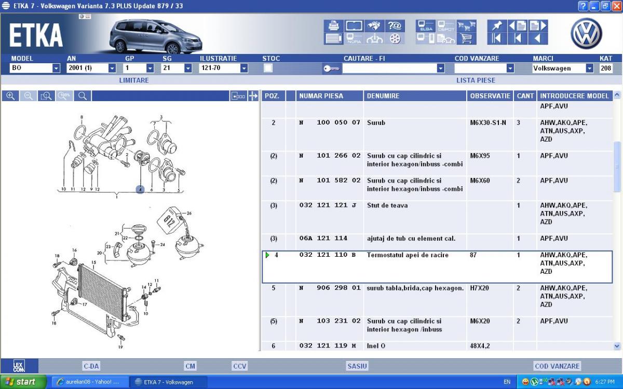Open the ELSA link icon
Viewport: 623px width, 389px height.
tap(426, 26)
